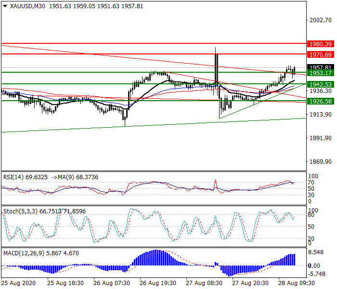Click the MACD scale value 8.548

click(x=316, y=252)
